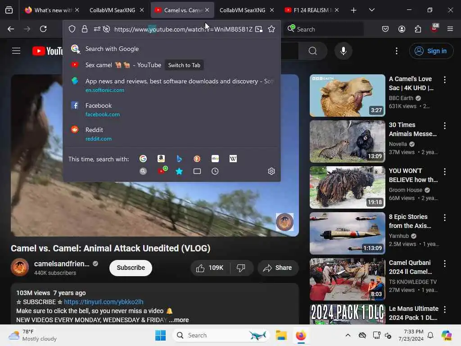Open search settings gear in dropdown
The image size is (461, 346).
[271, 171]
